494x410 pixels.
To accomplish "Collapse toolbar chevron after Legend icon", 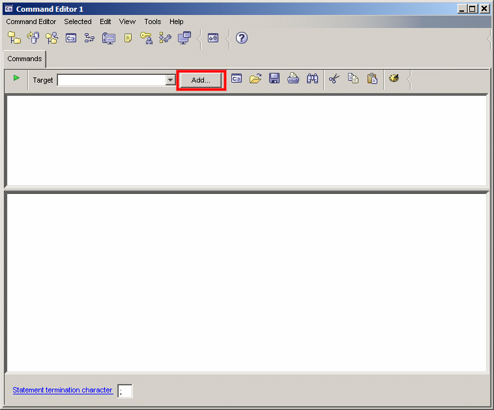I will coord(228,39).
